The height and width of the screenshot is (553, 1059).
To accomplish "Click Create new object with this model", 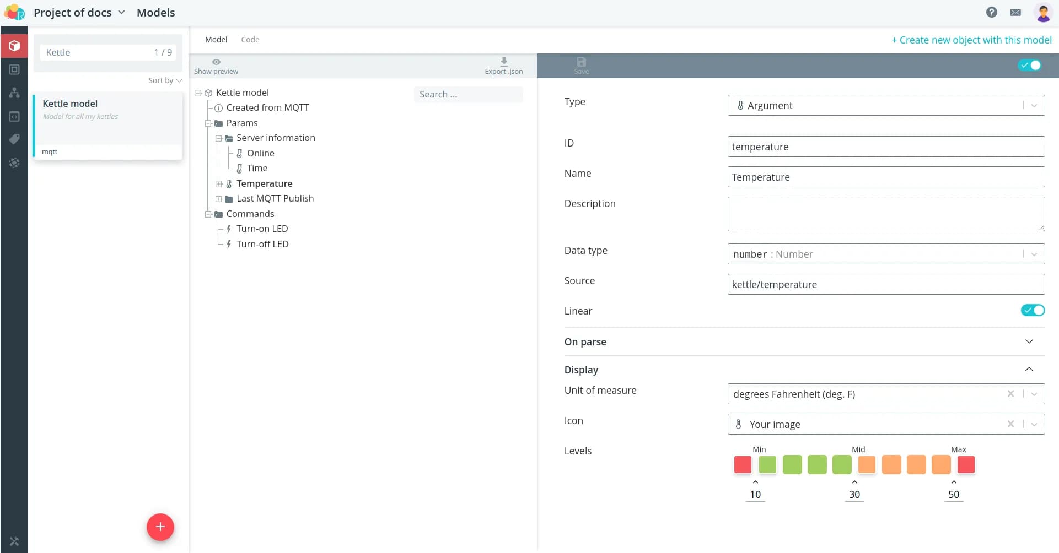I will point(971,40).
